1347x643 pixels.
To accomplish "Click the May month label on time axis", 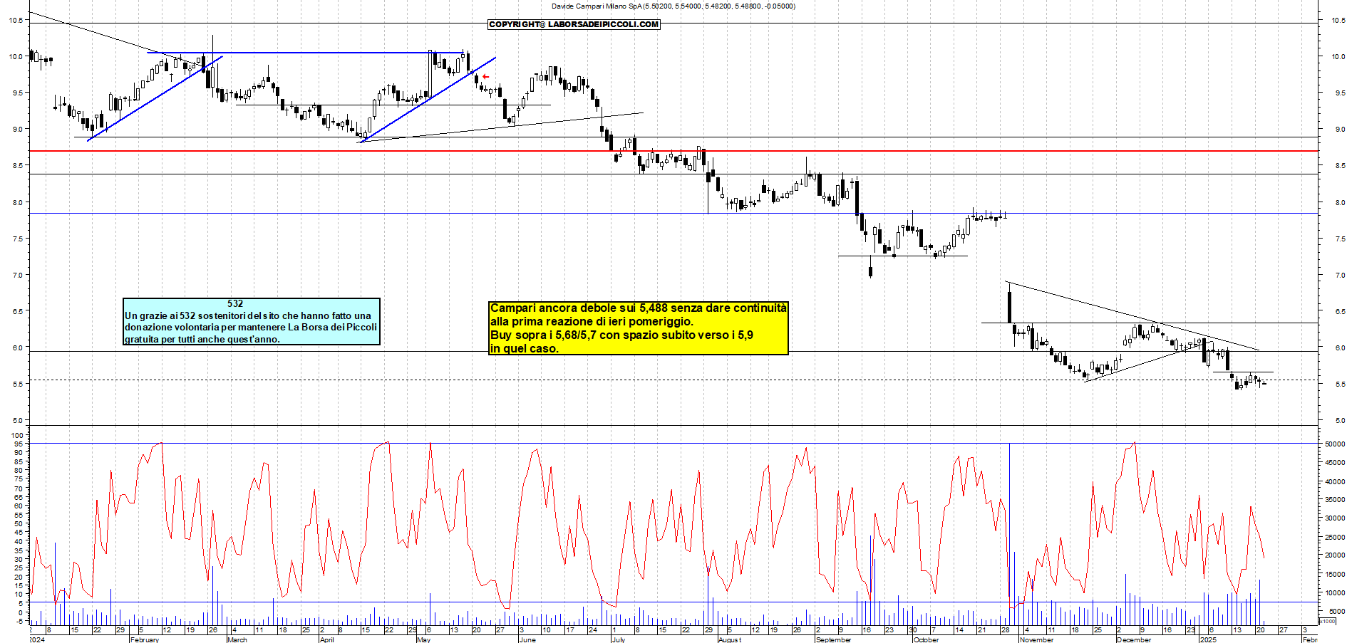I will point(424,639).
